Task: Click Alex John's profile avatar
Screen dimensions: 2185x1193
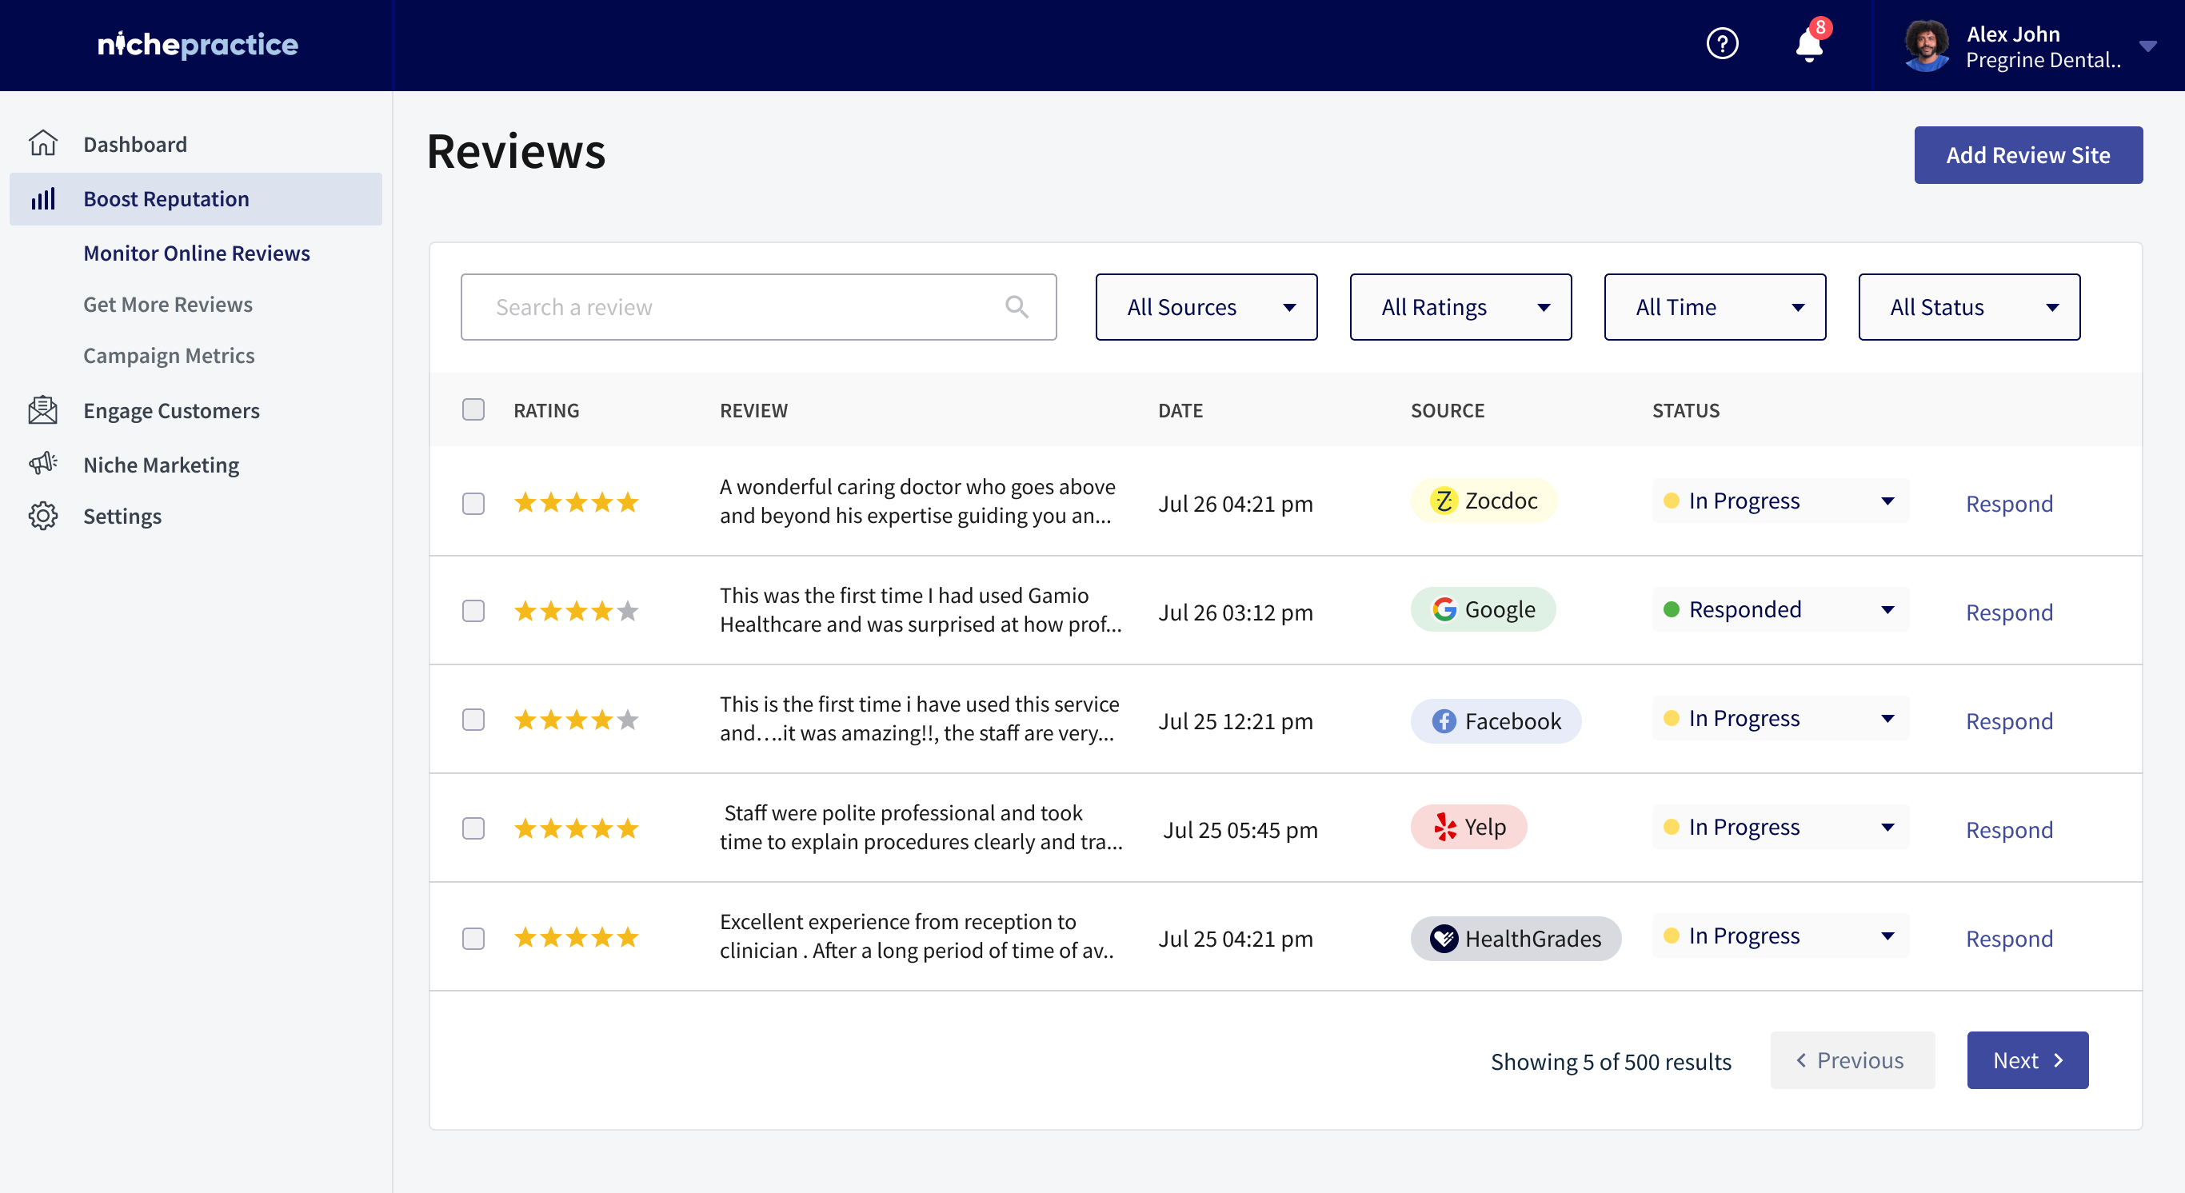Action: [1927, 46]
